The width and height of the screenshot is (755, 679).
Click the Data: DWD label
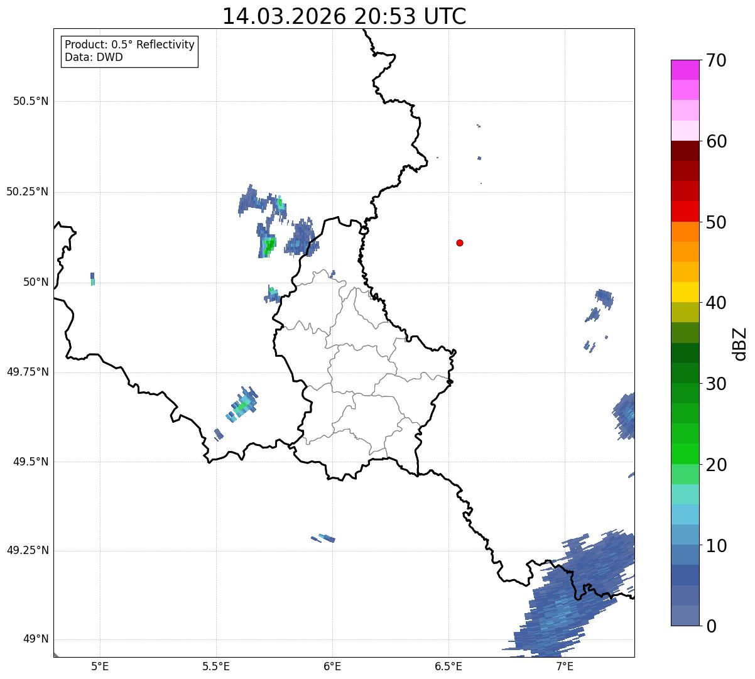click(94, 58)
